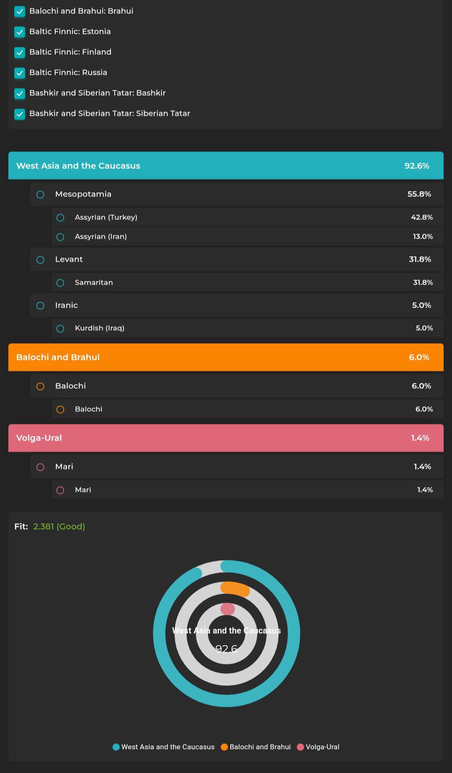Collapse the Volga-Ural pink header
Image resolution: width=452 pixels, height=773 pixels.
(x=226, y=438)
